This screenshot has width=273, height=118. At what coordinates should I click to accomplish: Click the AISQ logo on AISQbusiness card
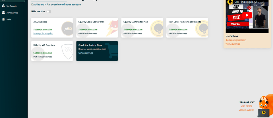[x=67, y=28]
